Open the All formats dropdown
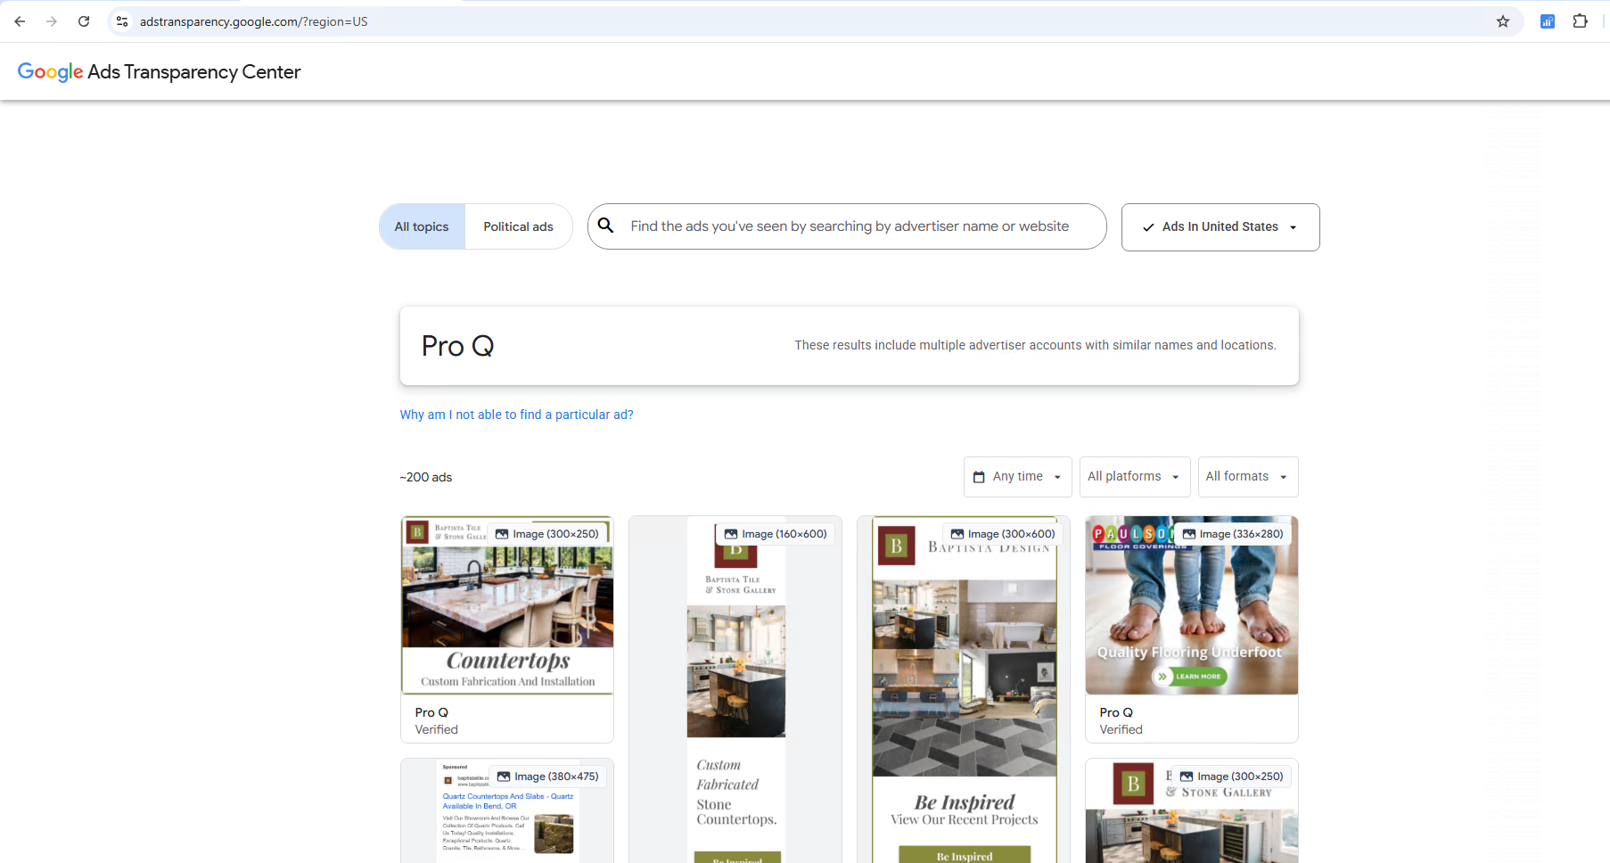Screen dimensions: 1610x863 [1247, 476]
